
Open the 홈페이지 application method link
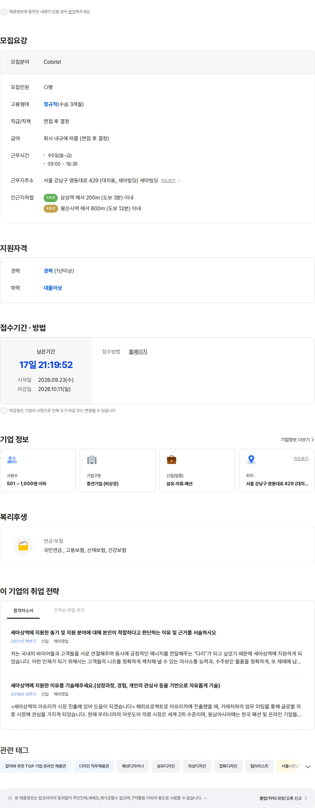tap(138, 352)
